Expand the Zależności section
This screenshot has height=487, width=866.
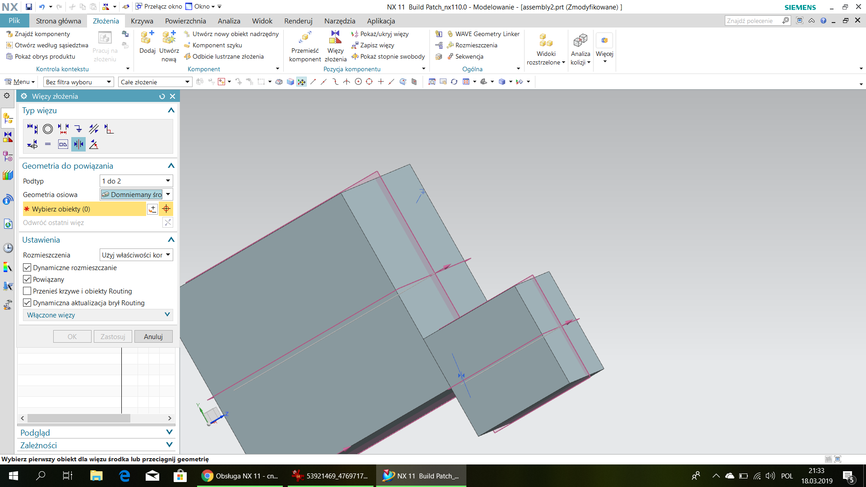click(97, 445)
